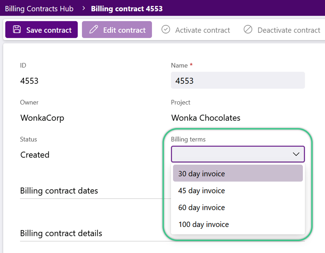Click Activate contract label
The height and width of the screenshot is (253, 325).
pyautogui.click(x=203, y=30)
